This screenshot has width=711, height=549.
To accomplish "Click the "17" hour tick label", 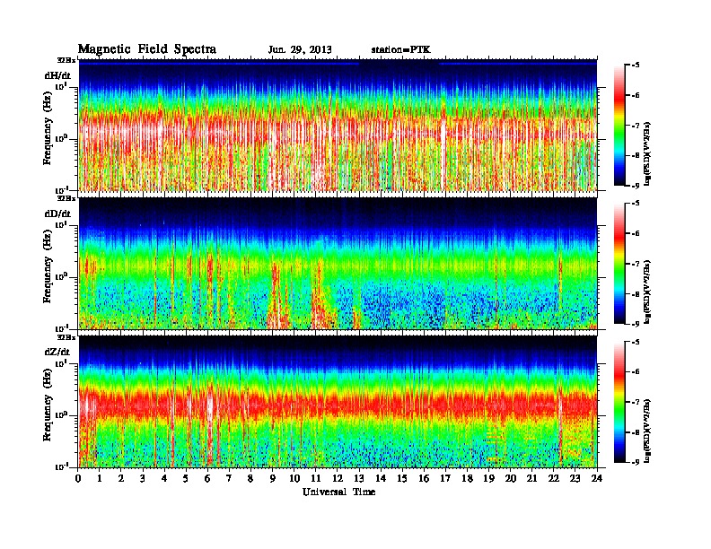I will 445,478.
